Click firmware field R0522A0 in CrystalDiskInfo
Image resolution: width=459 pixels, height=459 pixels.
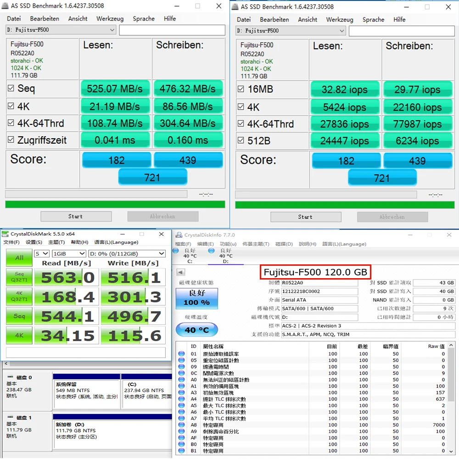tap(319, 283)
